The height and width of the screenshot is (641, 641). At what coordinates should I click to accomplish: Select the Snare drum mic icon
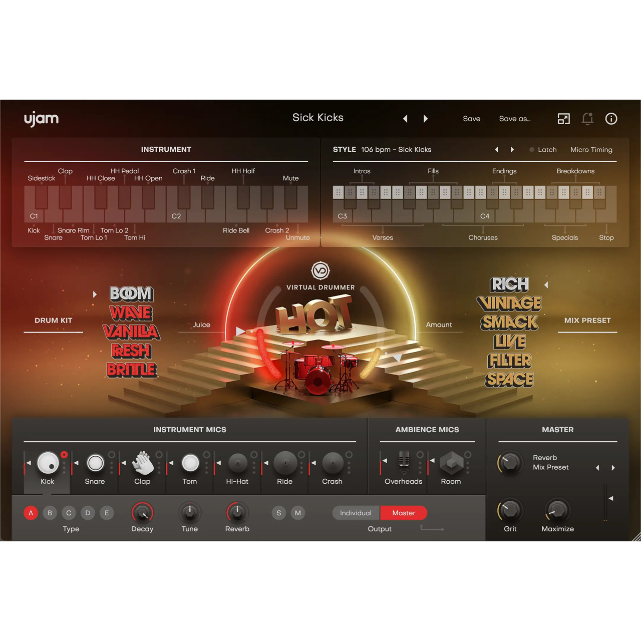pos(95,463)
